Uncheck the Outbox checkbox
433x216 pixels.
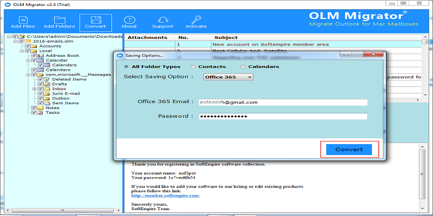[40, 98]
